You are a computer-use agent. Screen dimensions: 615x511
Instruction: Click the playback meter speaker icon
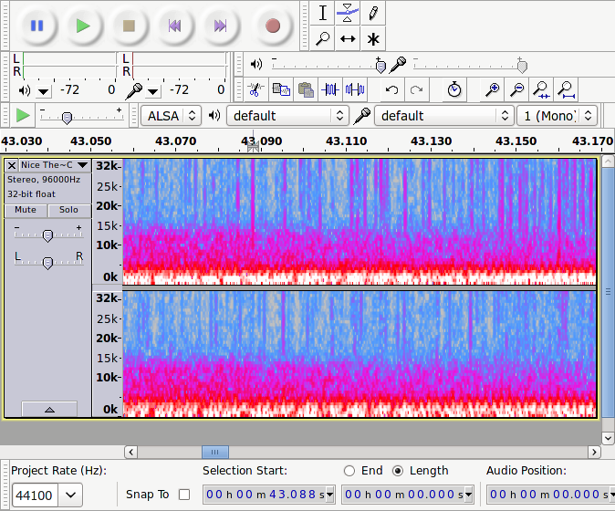click(x=25, y=91)
